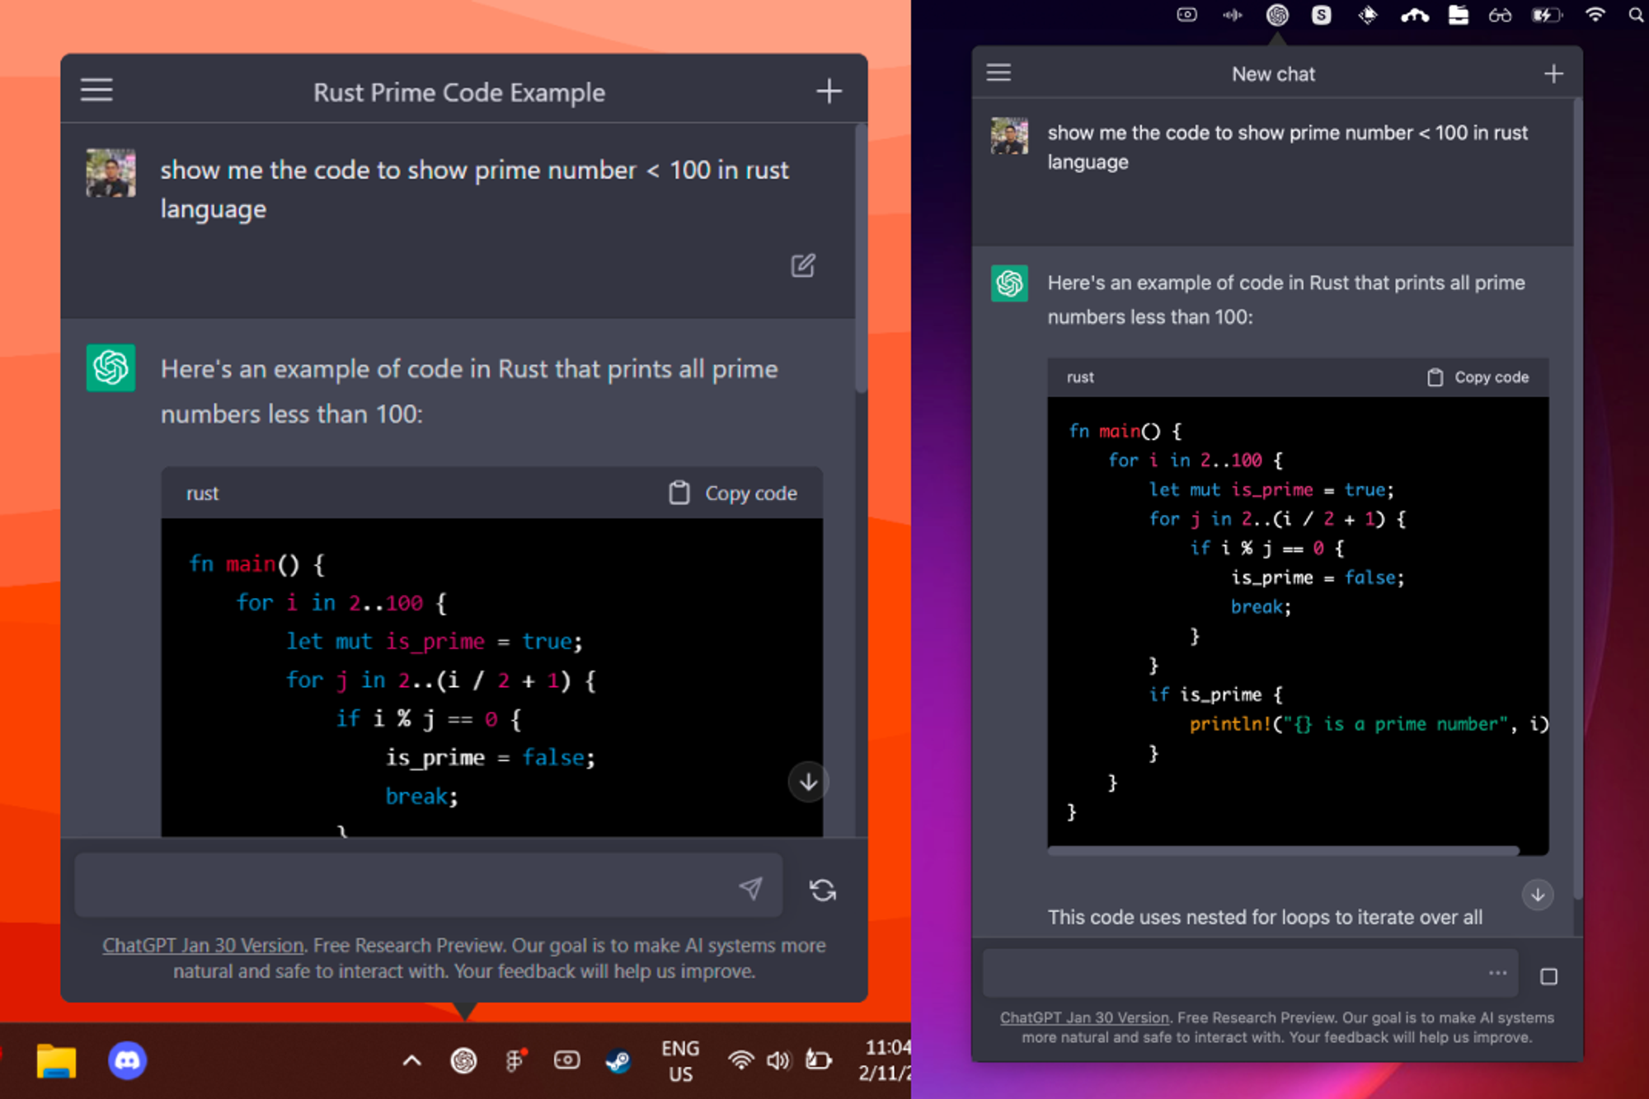Expand the Spotlight search in the macOS menu bar
Image resolution: width=1649 pixels, height=1099 pixels.
click(x=1635, y=15)
